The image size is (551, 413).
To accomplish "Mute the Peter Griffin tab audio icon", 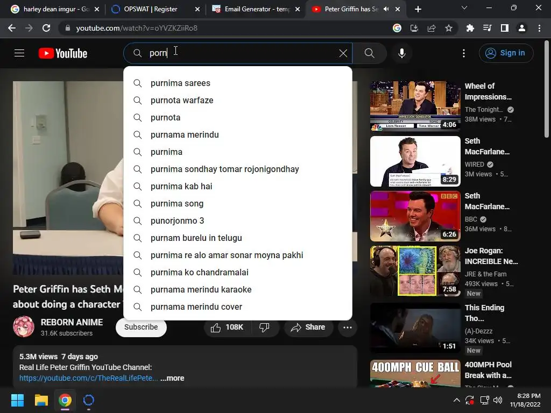I will pos(386,9).
